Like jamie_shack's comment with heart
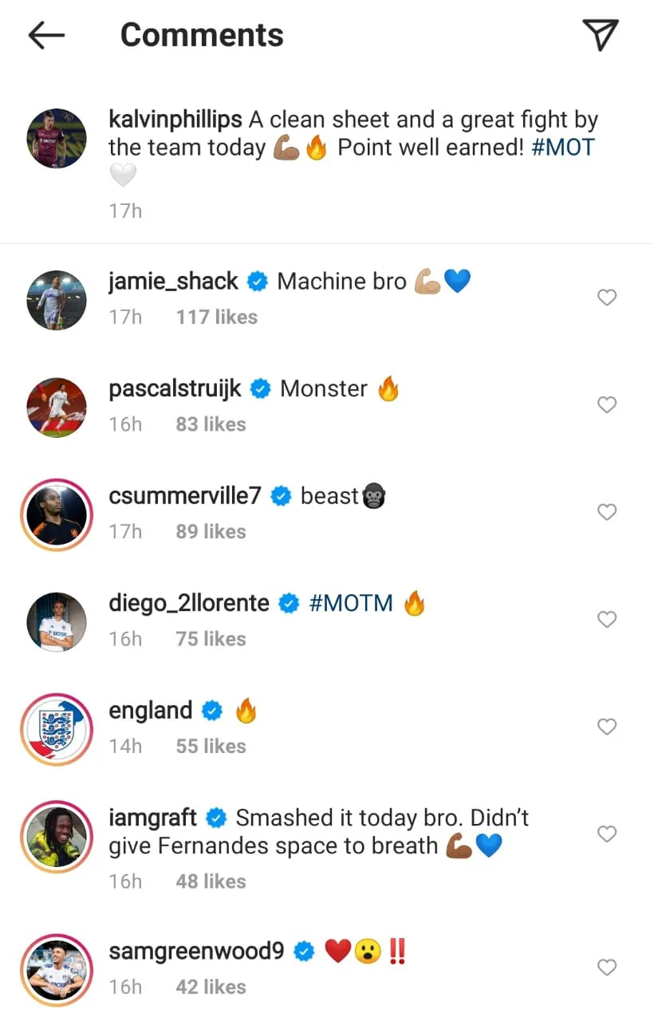The image size is (654, 1021). point(607,298)
